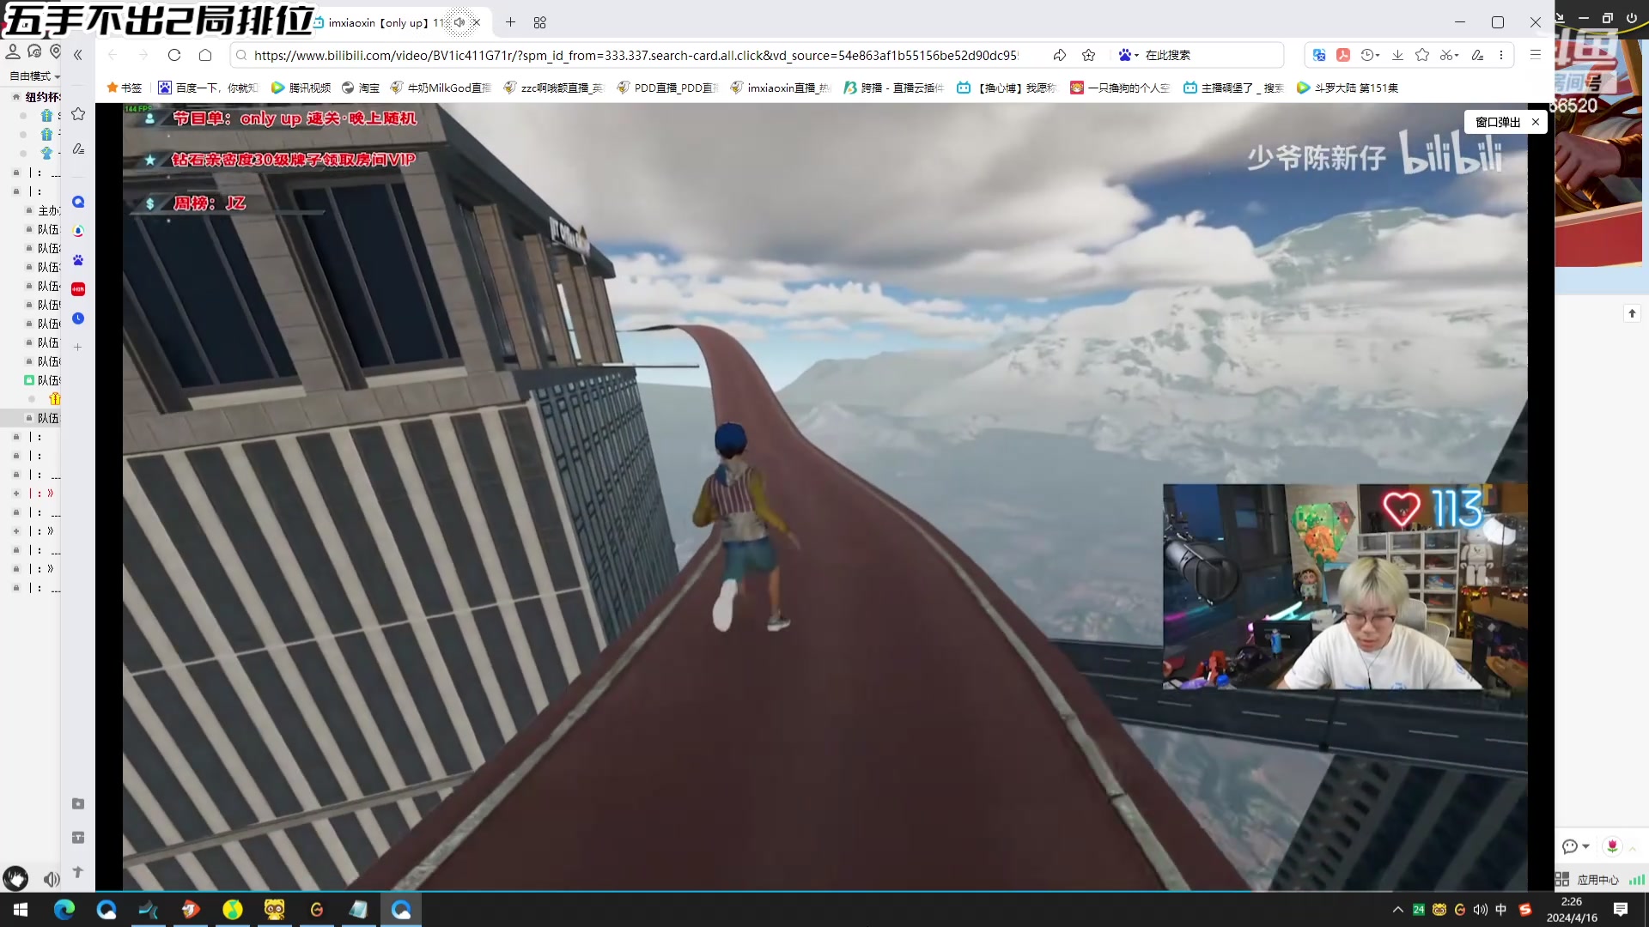1649x927 pixels.
Task: Open the 百度一下 bookmark
Action: click(208, 88)
